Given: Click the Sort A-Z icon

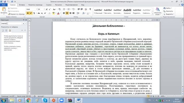Looking at the screenshot, I should (86, 9).
